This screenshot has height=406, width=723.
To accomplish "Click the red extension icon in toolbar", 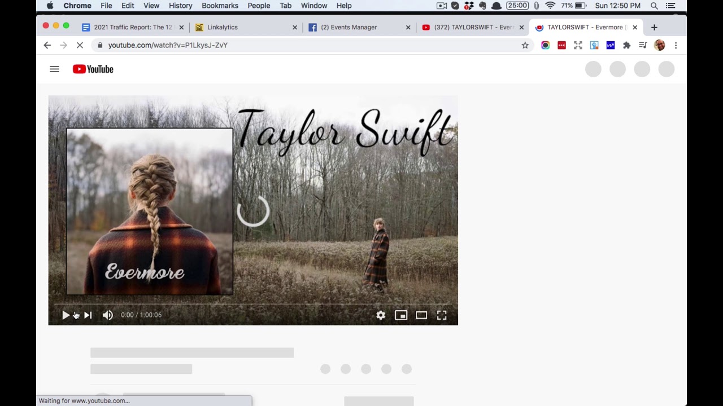I will 561,45.
